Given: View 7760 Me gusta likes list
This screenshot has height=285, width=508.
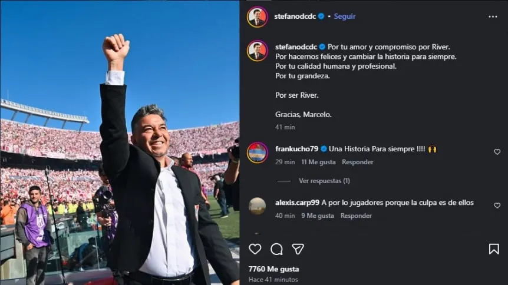Looking at the screenshot, I should click(273, 269).
